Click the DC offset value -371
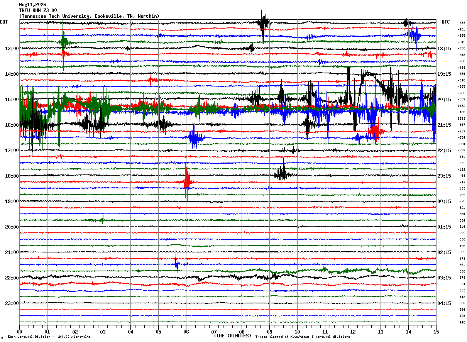 pos(462,163)
